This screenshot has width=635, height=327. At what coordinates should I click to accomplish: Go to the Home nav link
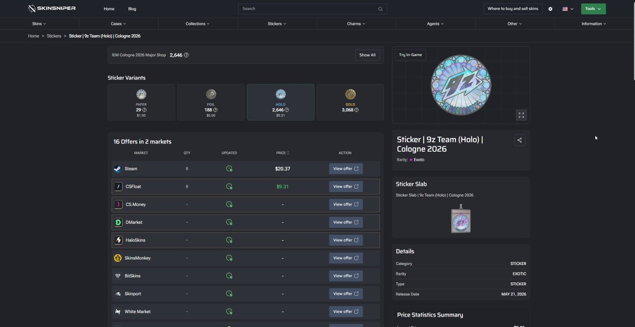(x=109, y=9)
